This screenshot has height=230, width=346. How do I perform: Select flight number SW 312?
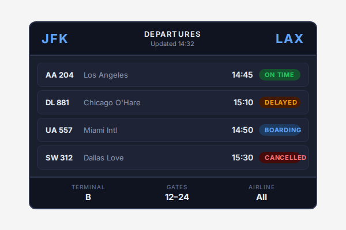point(59,158)
